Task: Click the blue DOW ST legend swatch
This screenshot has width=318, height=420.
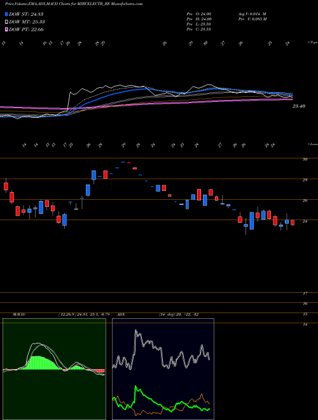Action: click(7, 14)
